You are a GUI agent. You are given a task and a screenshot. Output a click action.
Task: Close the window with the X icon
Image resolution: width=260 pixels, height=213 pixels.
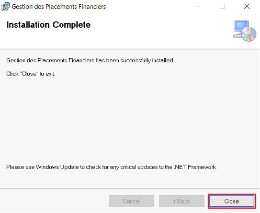click(x=247, y=6)
